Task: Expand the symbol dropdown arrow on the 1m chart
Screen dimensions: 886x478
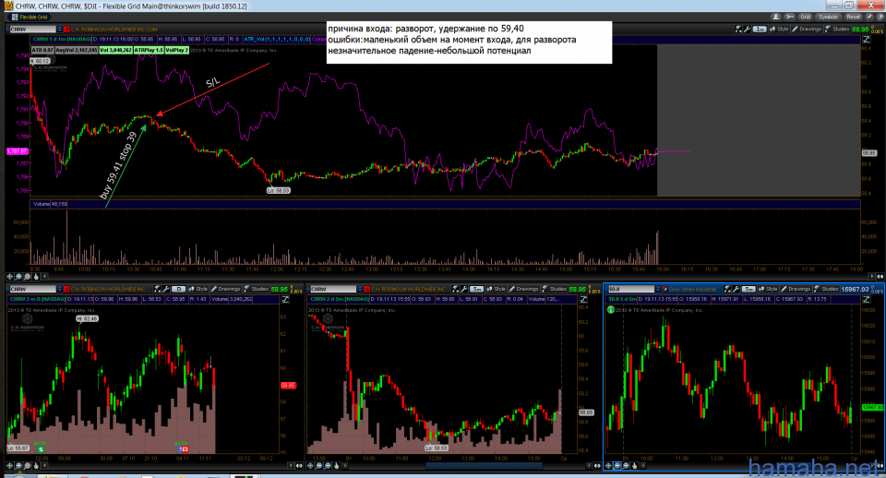Action: [59, 30]
